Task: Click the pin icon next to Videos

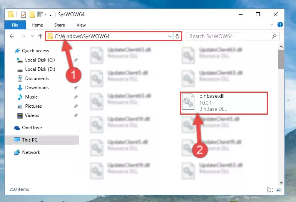Action: (75, 115)
